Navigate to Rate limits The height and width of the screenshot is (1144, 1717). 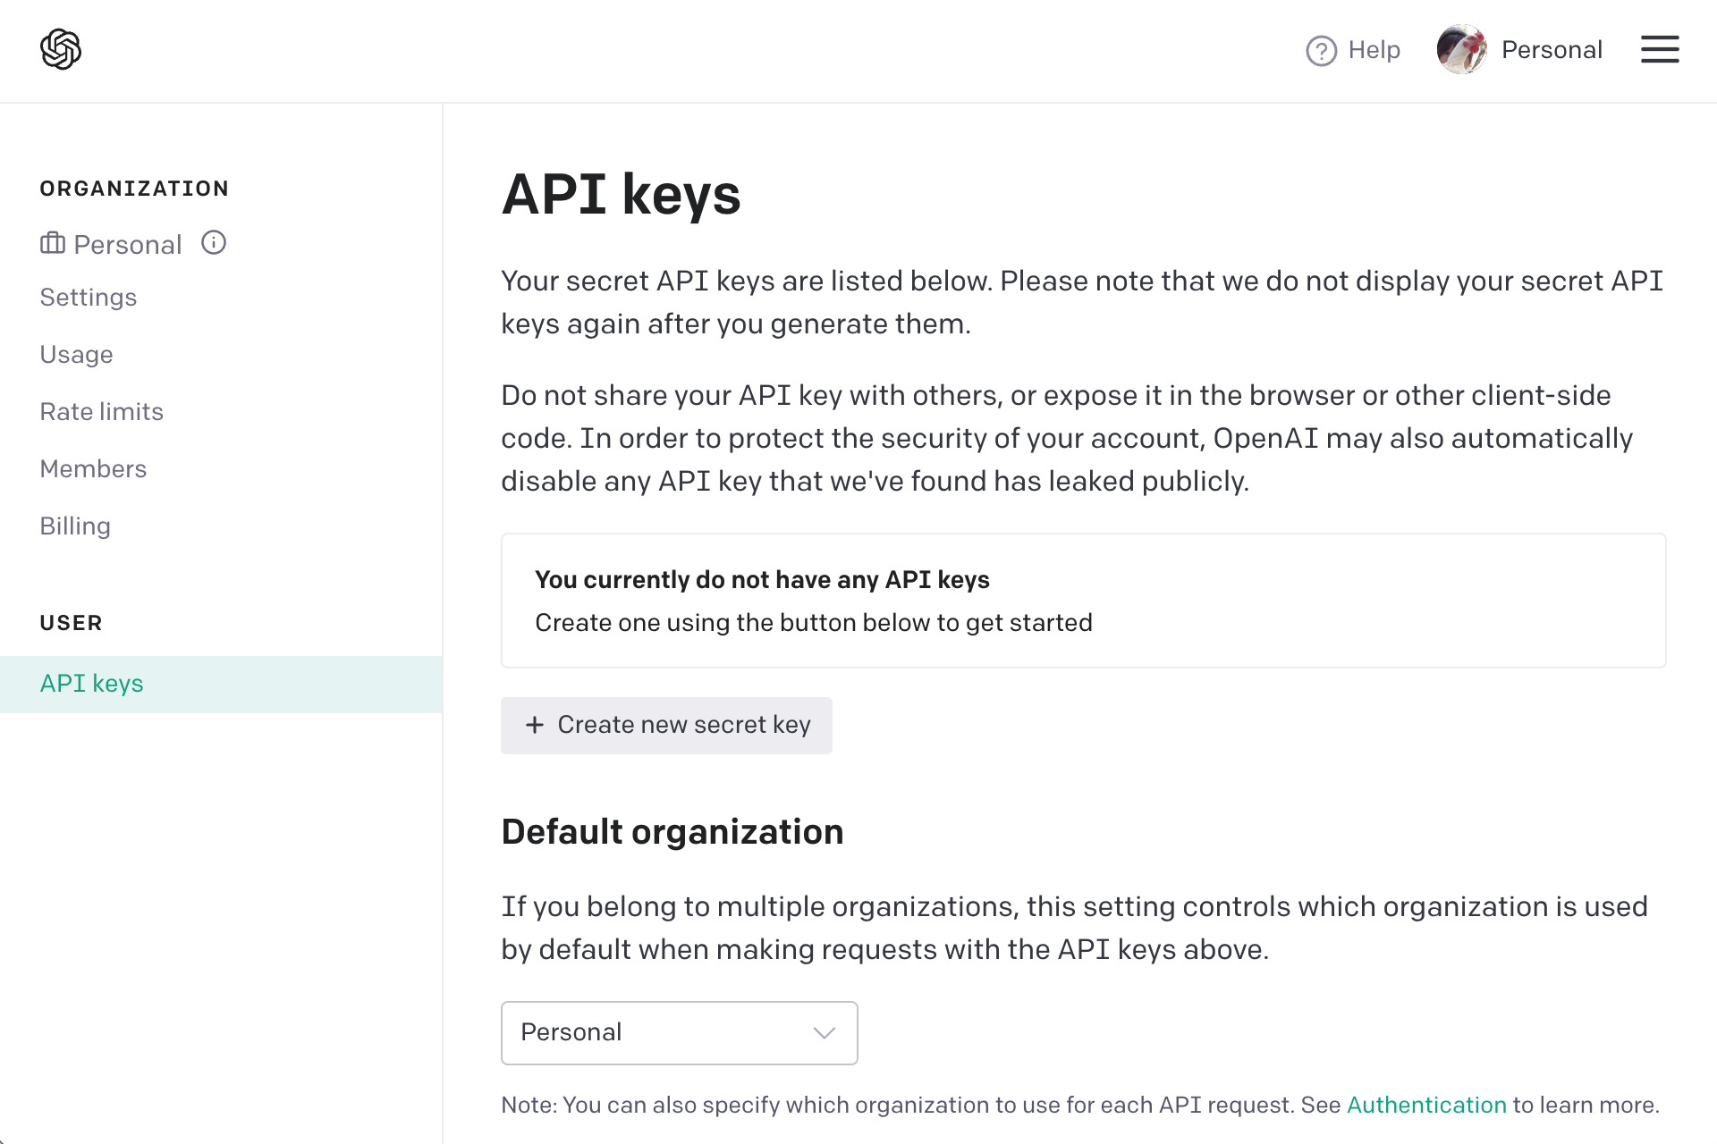pos(101,411)
